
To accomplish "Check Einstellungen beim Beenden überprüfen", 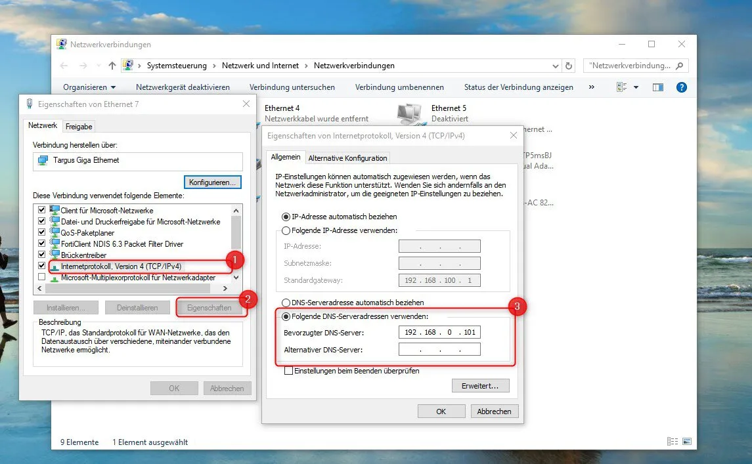I will tap(288, 371).
